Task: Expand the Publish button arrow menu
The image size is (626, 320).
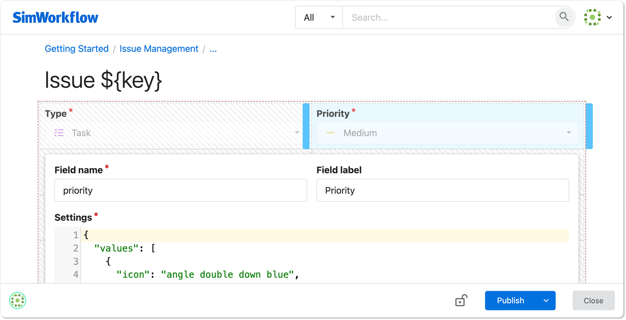Action: 546,300
